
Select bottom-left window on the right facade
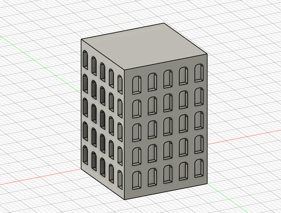137,180
